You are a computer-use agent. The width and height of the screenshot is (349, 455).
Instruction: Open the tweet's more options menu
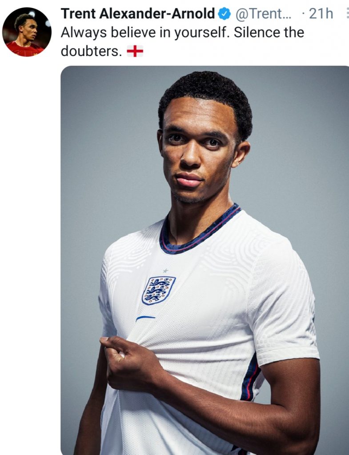pyautogui.click(x=346, y=13)
